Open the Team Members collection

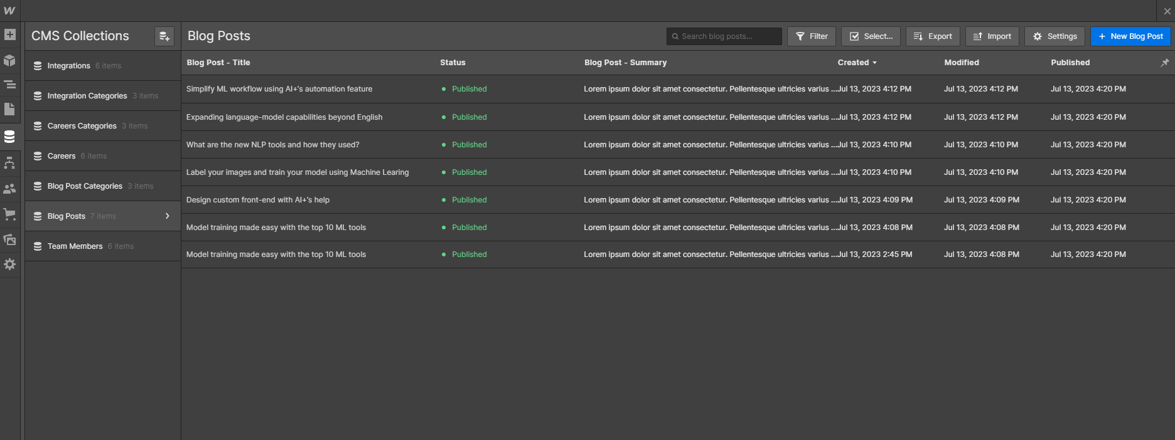tap(103, 246)
